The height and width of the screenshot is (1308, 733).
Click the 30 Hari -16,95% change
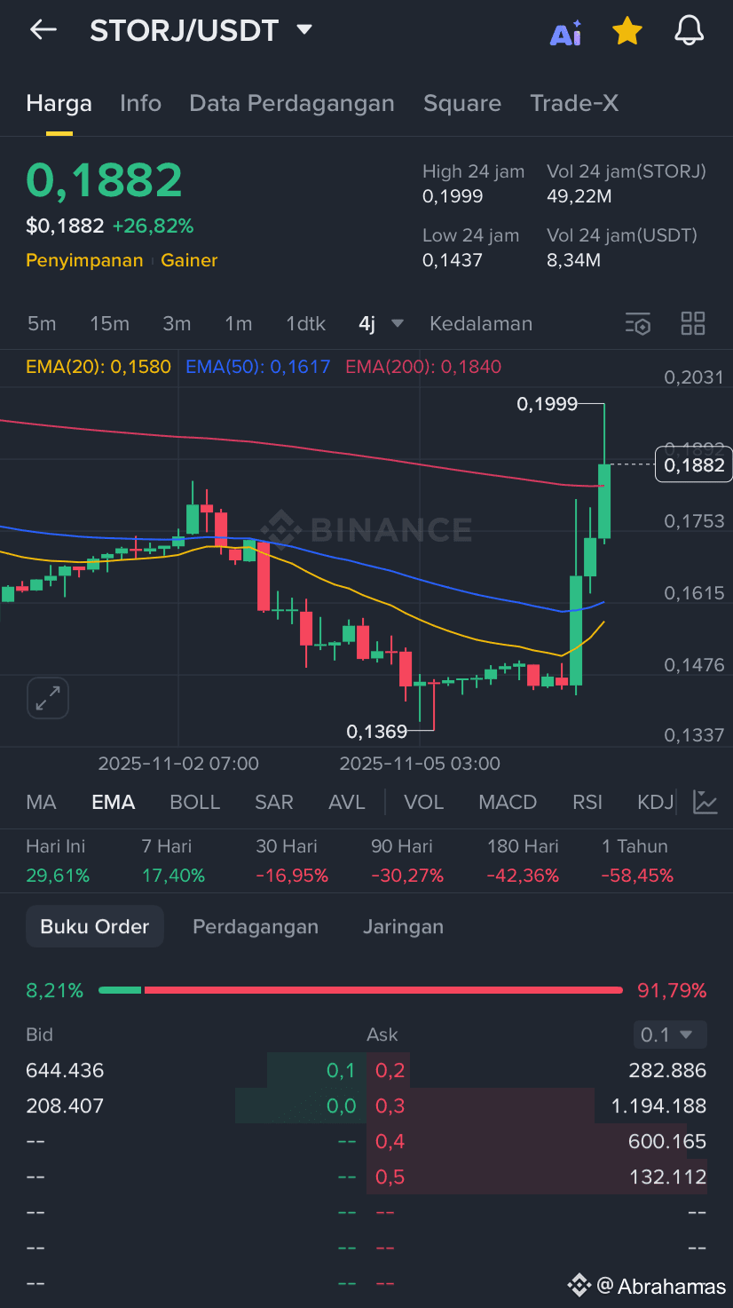[292, 876]
